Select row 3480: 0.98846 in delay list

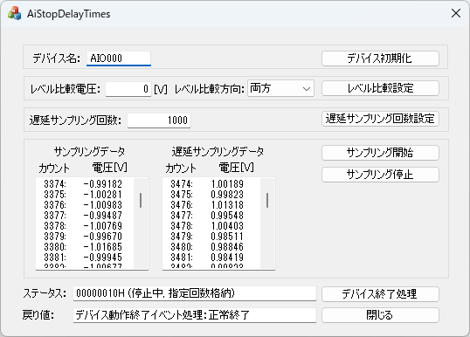(211, 247)
